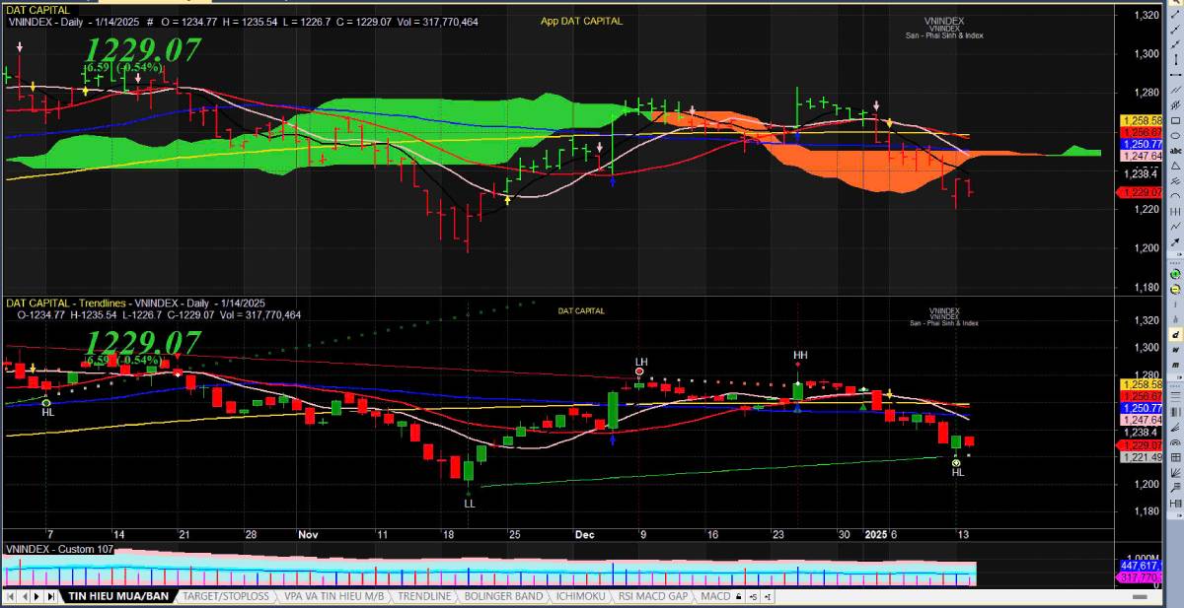The image size is (1184, 608).
Task: Select the trend line drawing tool
Action: pos(1175,14)
